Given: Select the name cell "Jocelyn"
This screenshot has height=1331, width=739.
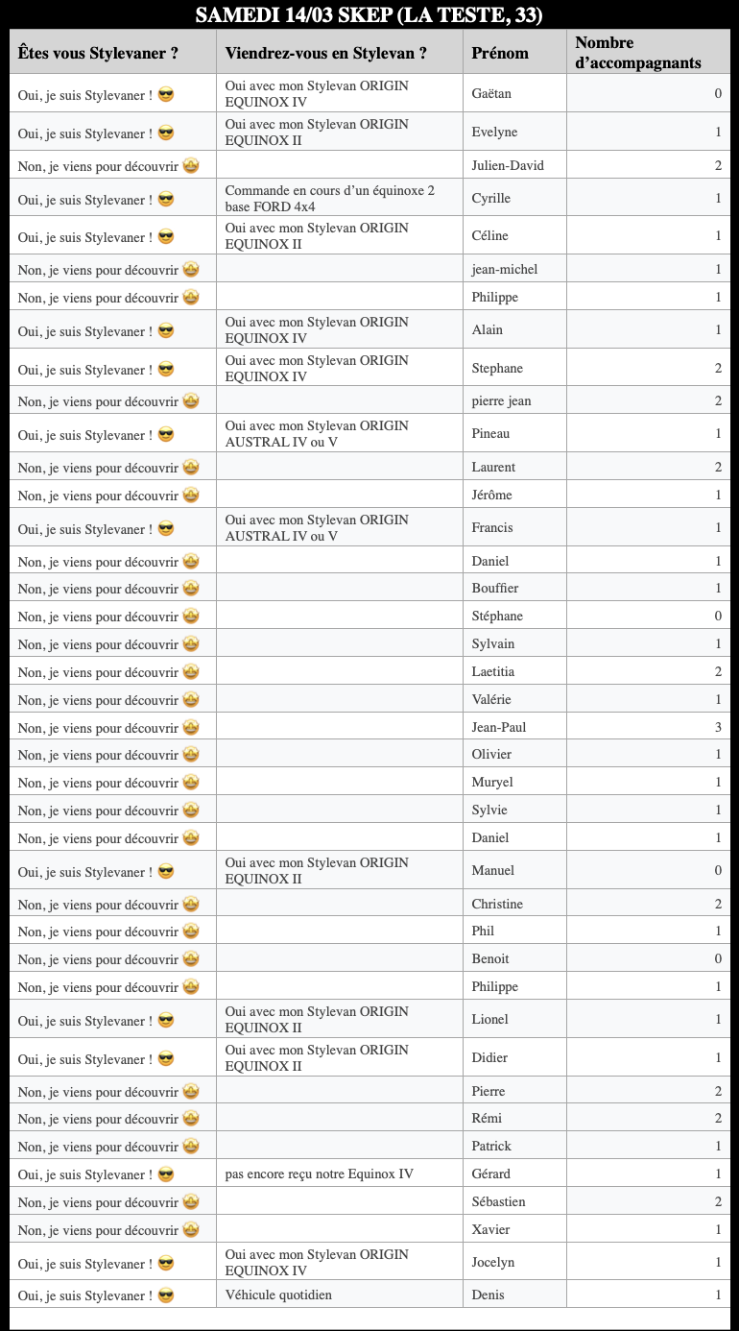Looking at the screenshot, I should click(493, 1262).
